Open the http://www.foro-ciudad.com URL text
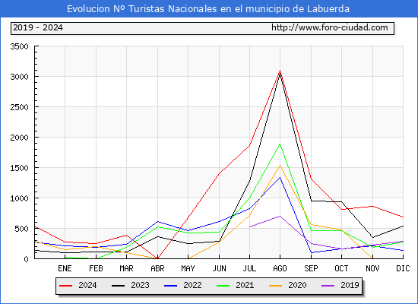 tap(330, 27)
